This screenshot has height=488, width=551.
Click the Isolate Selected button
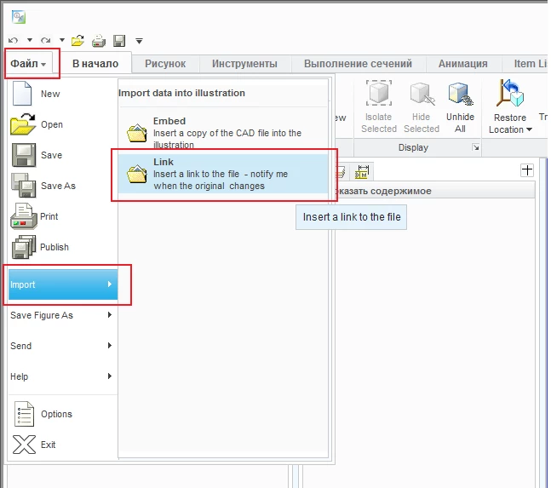[x=379, y=106]
